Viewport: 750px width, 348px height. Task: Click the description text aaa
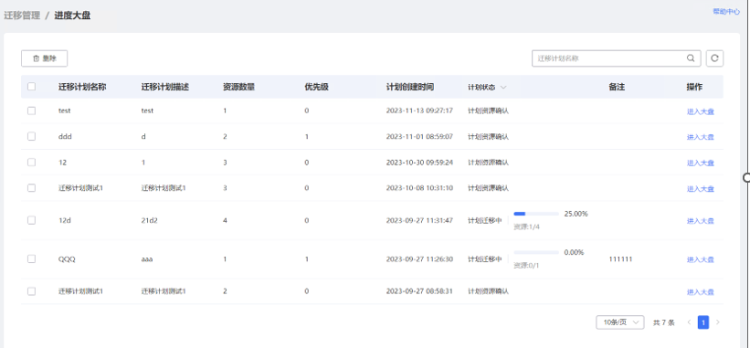click(147, 259)
